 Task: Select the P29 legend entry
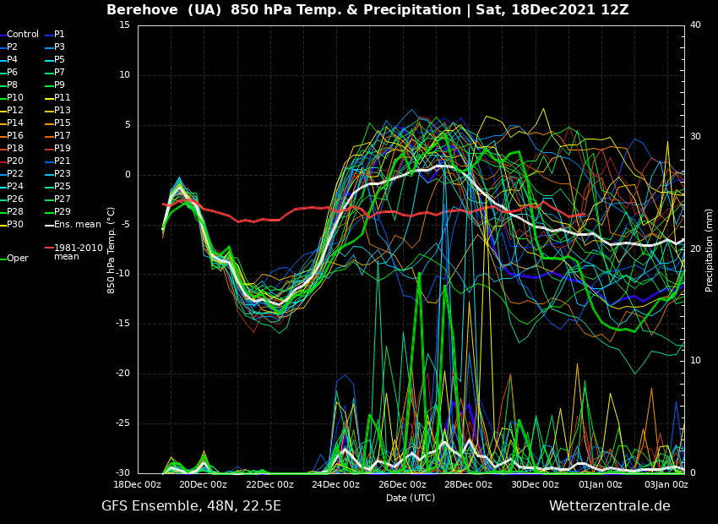tap(63, 212)
